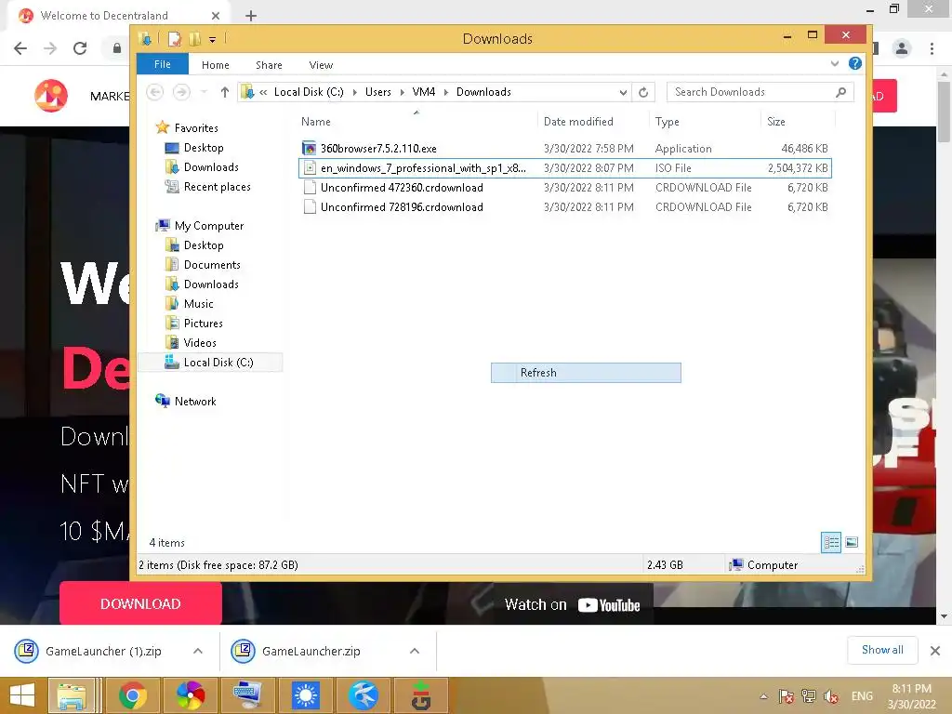Image resolution: width=952 pixels, height=714 pixels.
Task: Select My Computer in navigation pane
Action: coord(209,226)
